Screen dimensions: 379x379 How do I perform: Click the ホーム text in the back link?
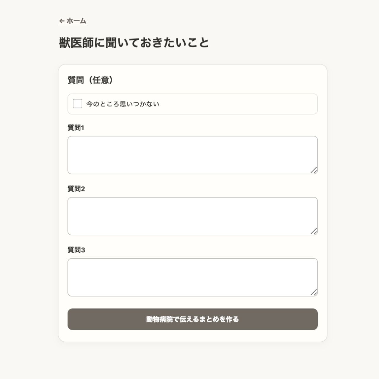click(76, 21)
